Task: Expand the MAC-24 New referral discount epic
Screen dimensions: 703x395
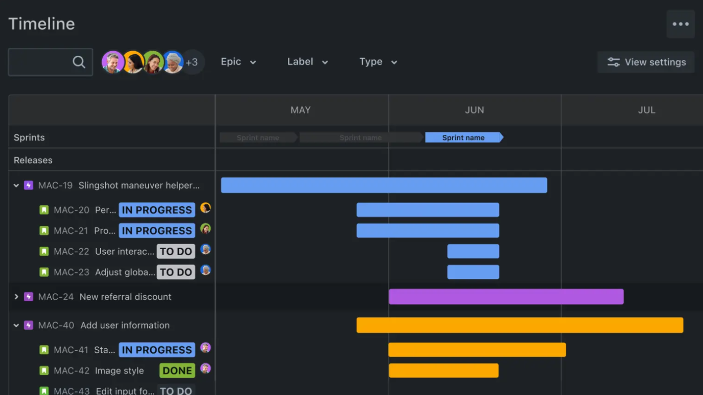Action: [16, 296]
